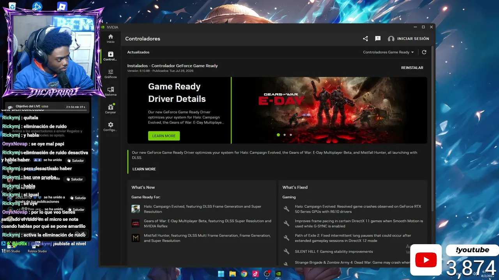
Task: Click the Game Ready For: label
Action: 146,197
